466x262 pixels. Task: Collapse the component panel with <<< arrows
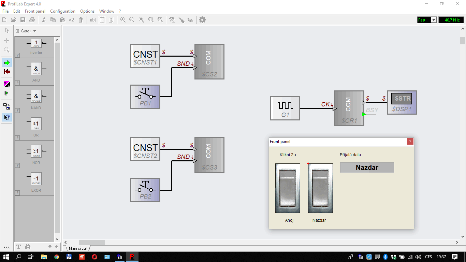click(x=7, y=247)
